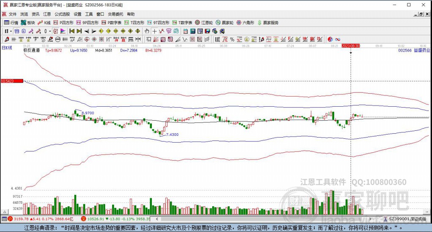Image resolution: width=432 pixels, height=232 pixels.
Task: Open the T四方形 tool
Action: tap(134, 23)
